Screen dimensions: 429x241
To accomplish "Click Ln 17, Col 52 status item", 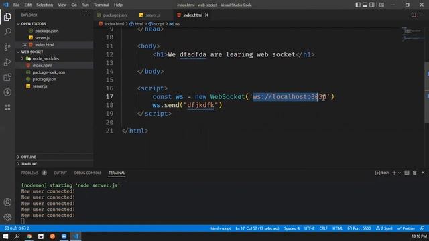I will (257, 228).
